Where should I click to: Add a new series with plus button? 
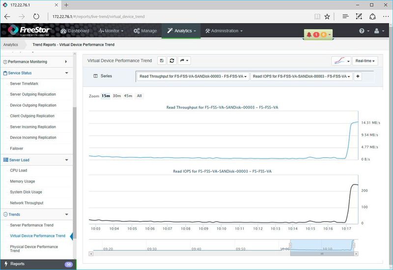(358, 77)
